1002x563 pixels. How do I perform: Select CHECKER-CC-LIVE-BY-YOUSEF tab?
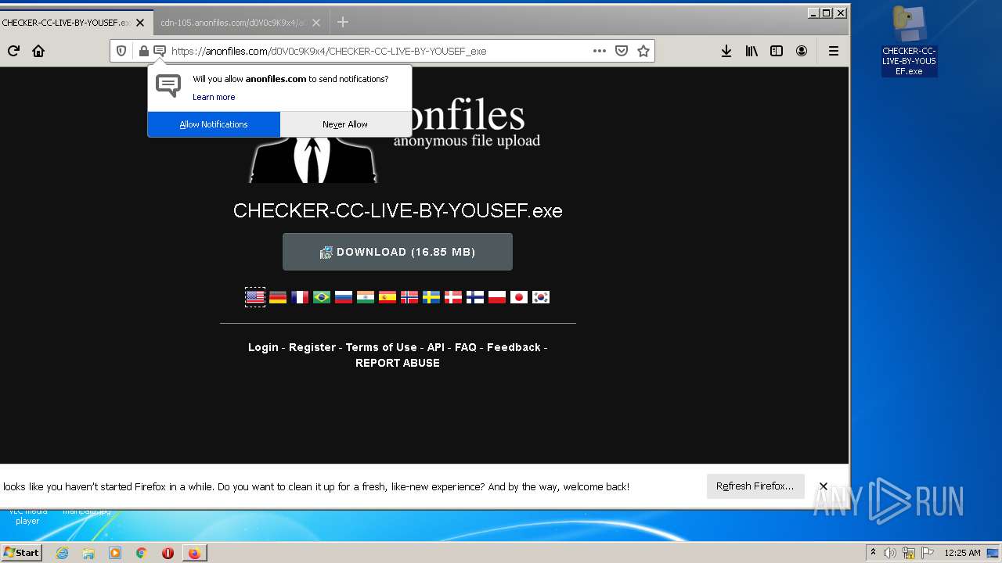click(67, 23)
